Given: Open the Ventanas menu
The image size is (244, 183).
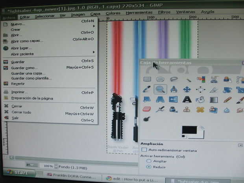Looking at the screenshot, I should click(x=185, y=12).
